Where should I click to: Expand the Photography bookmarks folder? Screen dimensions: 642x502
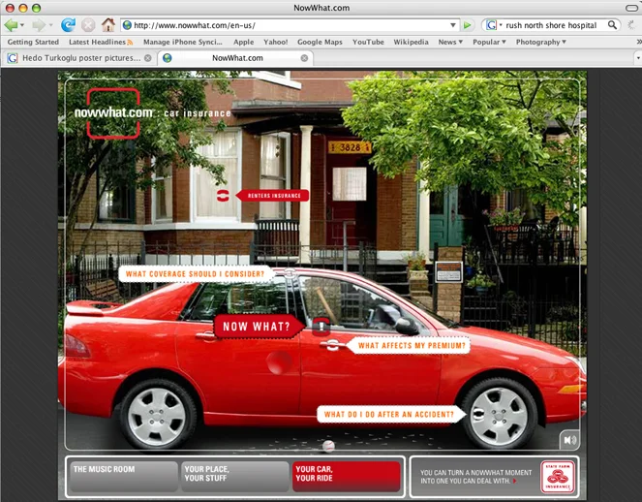pyautogui.click(x=541, y=42)
